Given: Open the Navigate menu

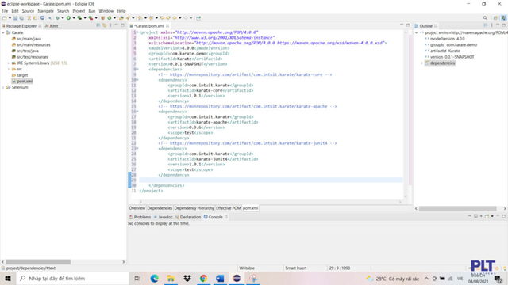Looking at the screenshot, I should pyautogui.click(x=46, y=11).
